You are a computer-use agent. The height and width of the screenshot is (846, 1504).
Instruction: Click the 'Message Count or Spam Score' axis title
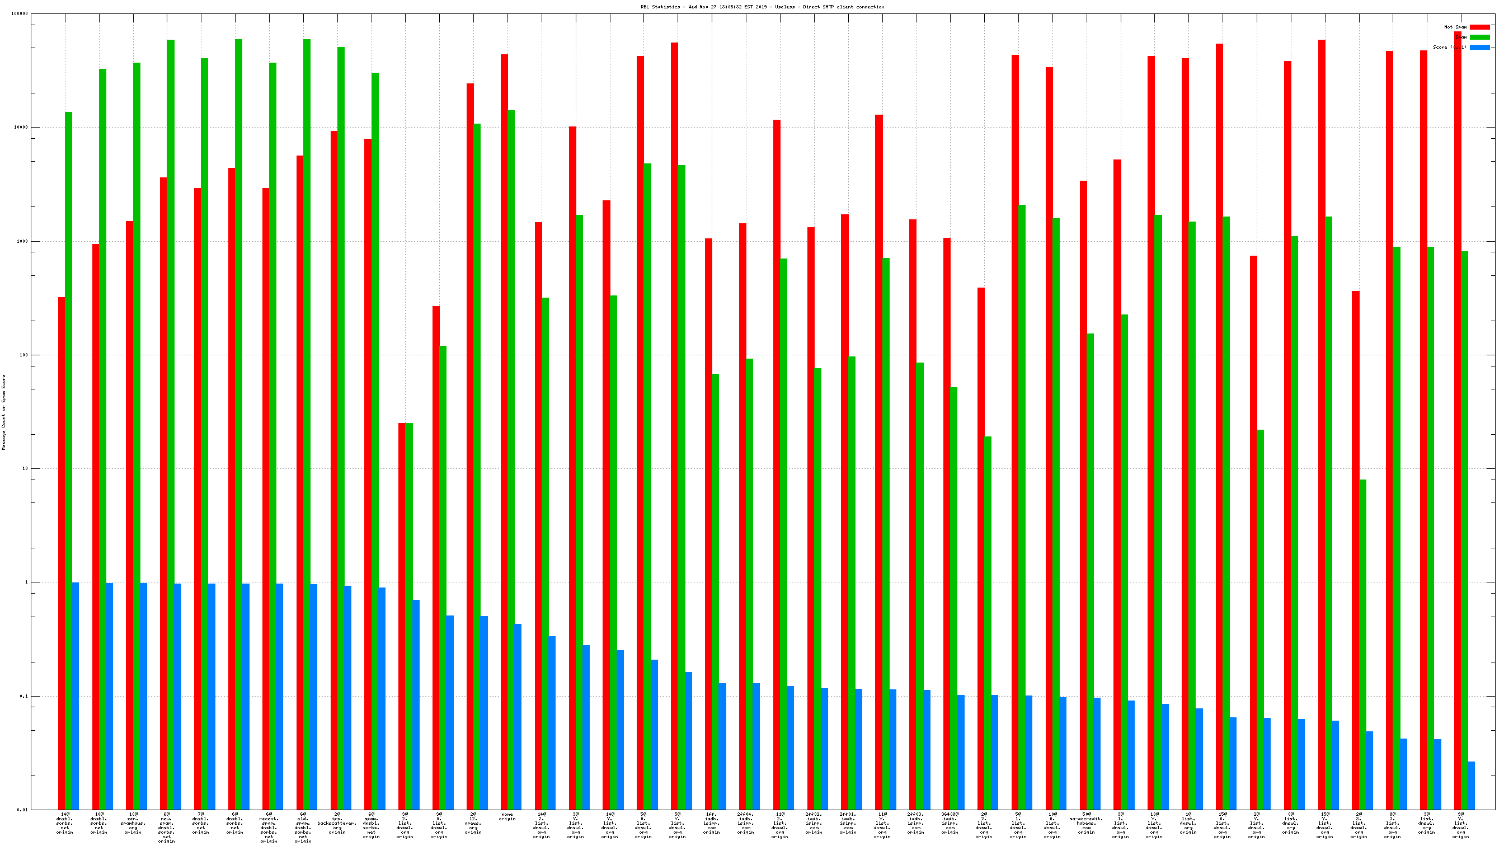pyautogui.click(x=4, y=412)
